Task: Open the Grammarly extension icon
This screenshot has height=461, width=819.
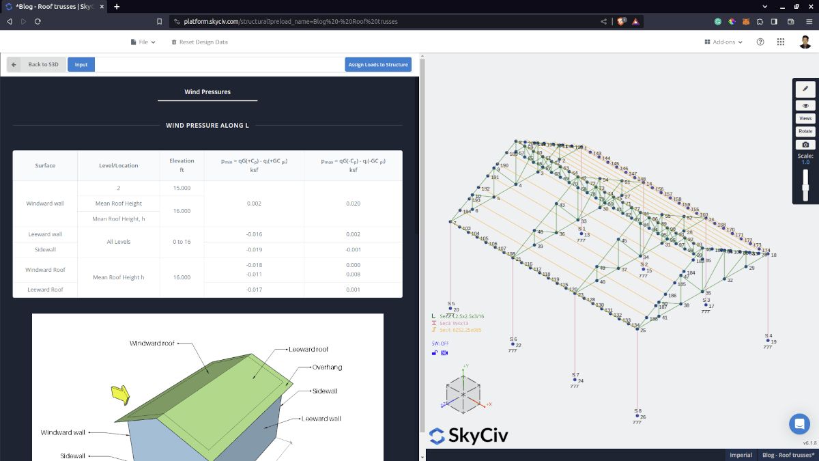Action: (718, 21)
